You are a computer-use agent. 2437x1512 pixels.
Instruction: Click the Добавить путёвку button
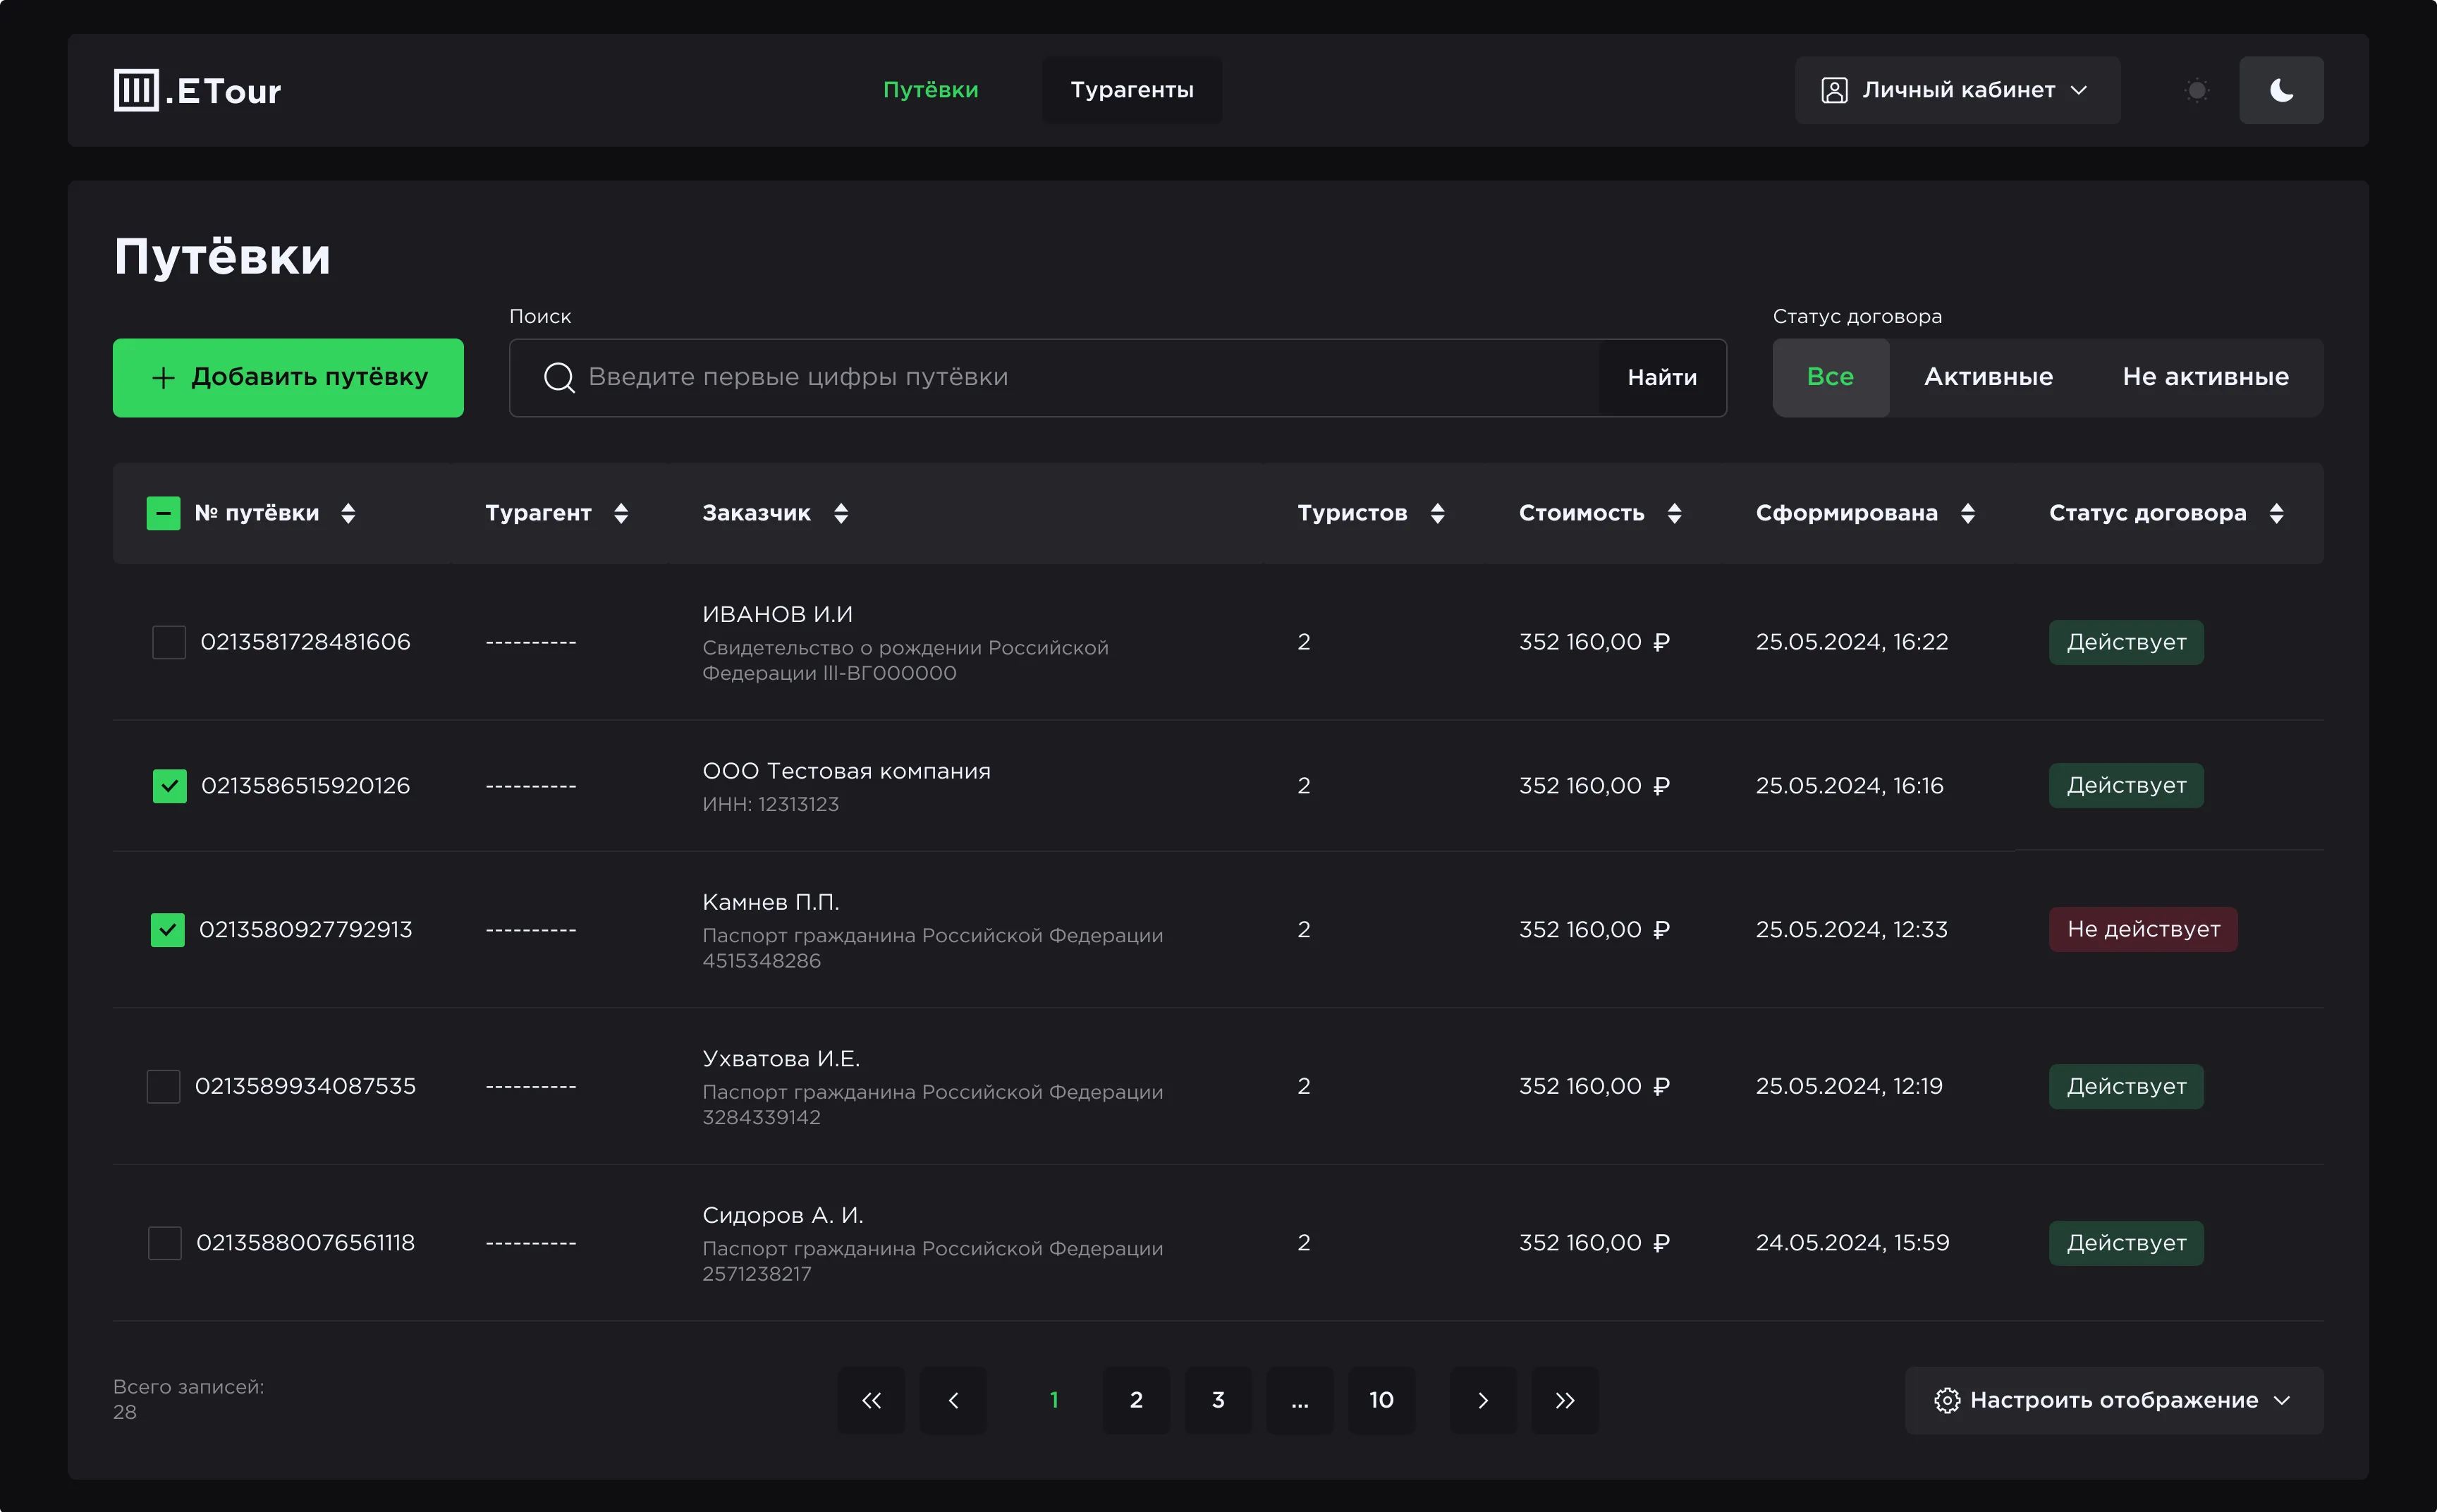tap(288, 378)
